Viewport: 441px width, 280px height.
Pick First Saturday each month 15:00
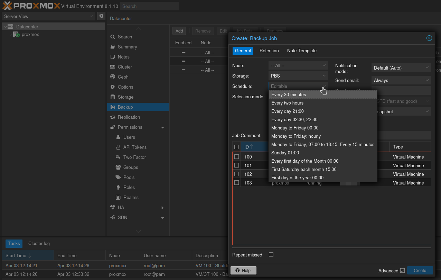coord(323,169)
